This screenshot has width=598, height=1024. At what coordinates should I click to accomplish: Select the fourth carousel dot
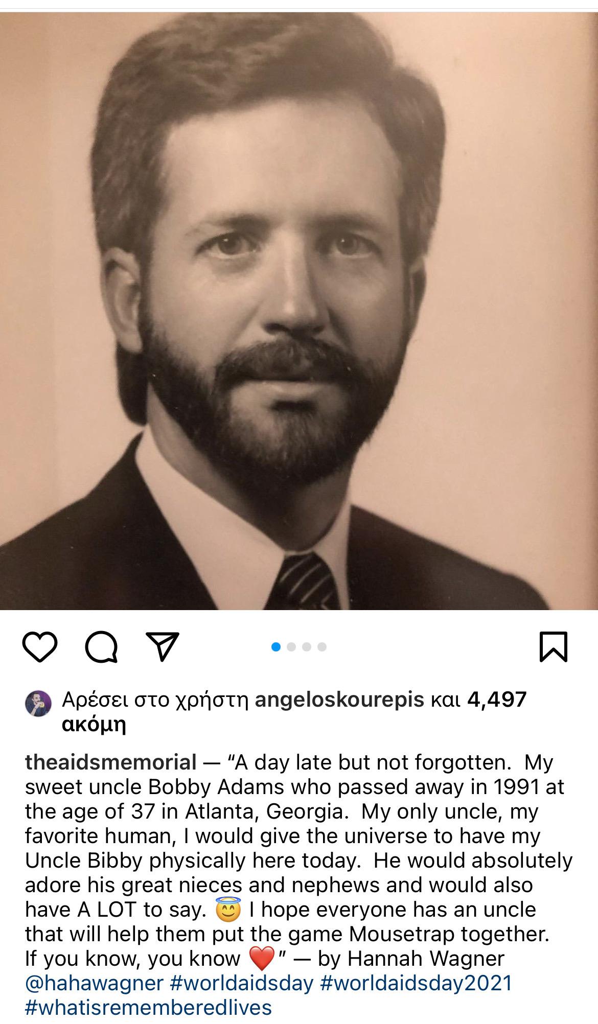[x=322, y=647]
